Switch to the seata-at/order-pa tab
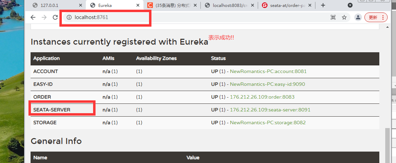The image size is (396, 163). (x=287, y=5)
